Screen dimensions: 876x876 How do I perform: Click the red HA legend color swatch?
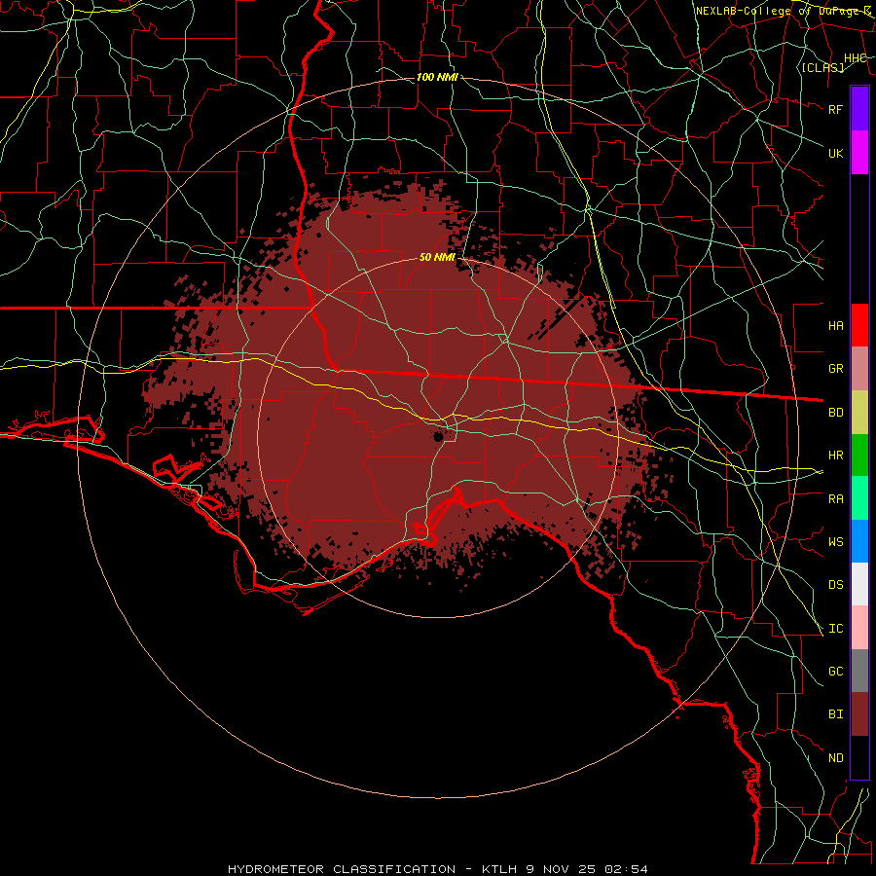click(x=859, y=325)
